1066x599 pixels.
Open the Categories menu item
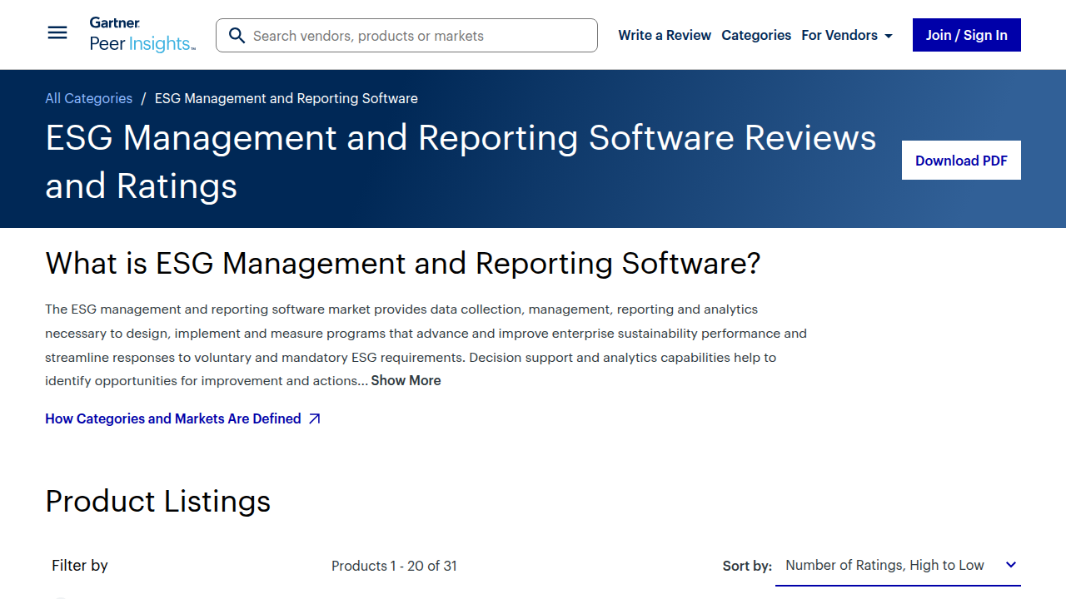pyautogui.click(x=756, y=35)
